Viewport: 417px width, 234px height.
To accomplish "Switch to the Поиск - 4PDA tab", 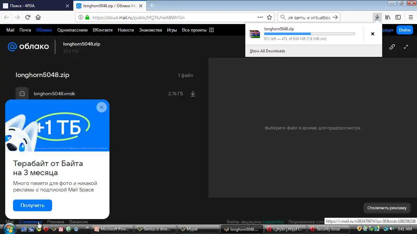I will click(36, 6).
